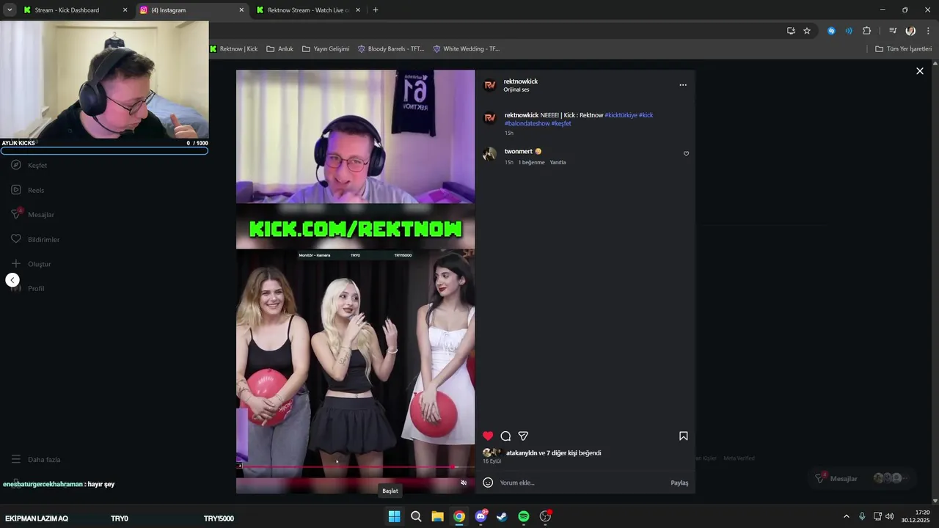Open the OBS icon on the taskbar
The height and width of the screenshot is (528, 939).
point(545,516)
